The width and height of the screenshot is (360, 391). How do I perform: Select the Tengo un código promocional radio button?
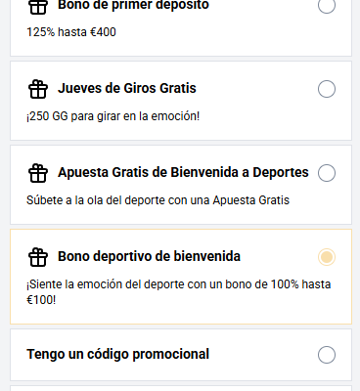327,355
